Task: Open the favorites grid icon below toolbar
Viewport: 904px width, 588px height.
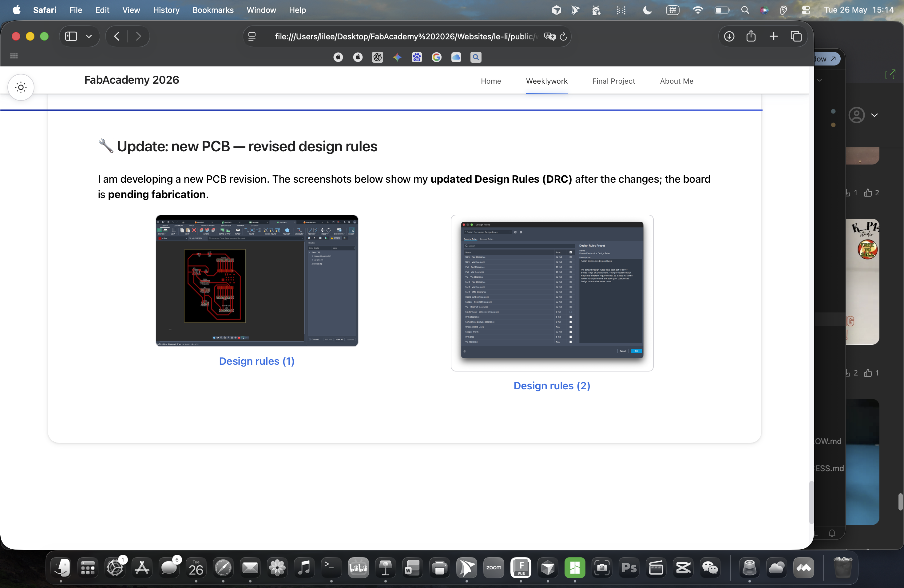Action: coord(14,56)
